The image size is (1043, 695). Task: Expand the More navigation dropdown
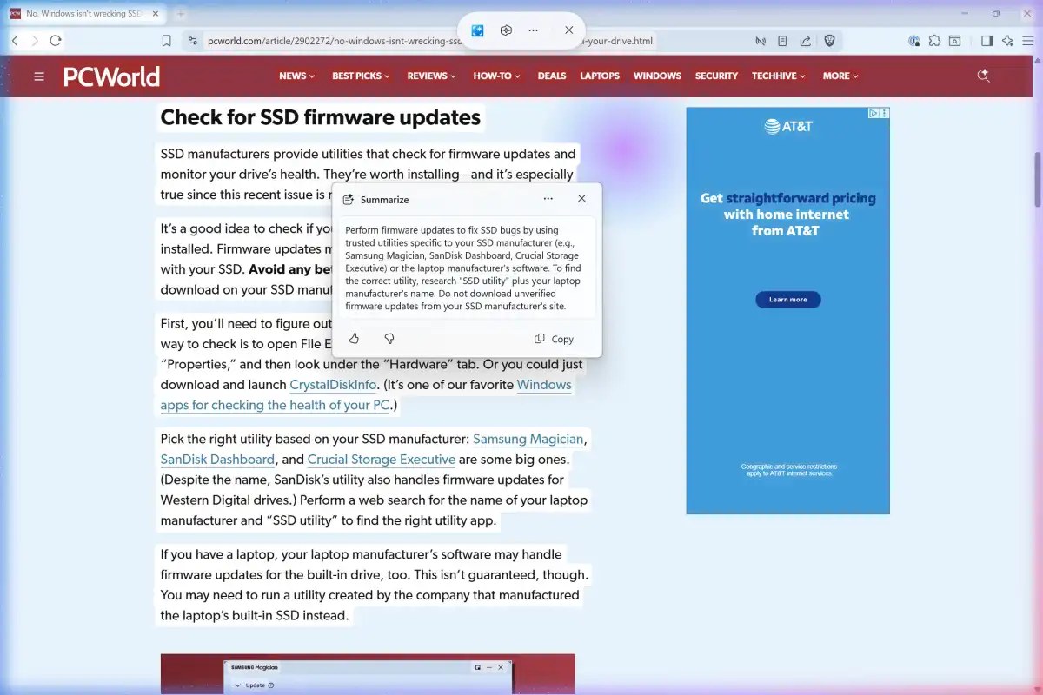point(840,76)
